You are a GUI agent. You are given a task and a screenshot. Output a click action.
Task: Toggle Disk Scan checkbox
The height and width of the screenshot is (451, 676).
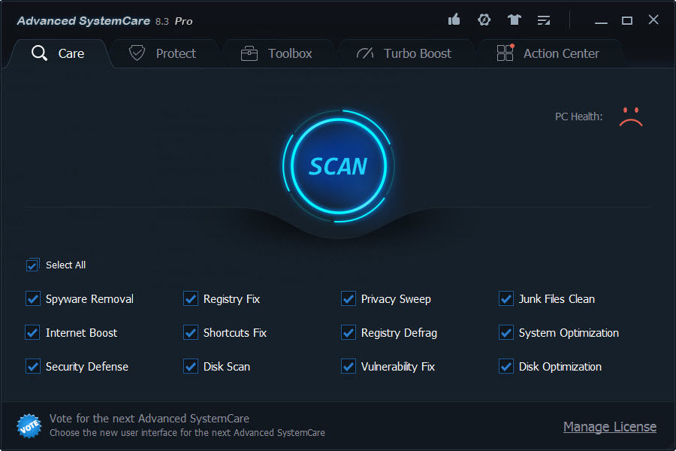point(191,366)
